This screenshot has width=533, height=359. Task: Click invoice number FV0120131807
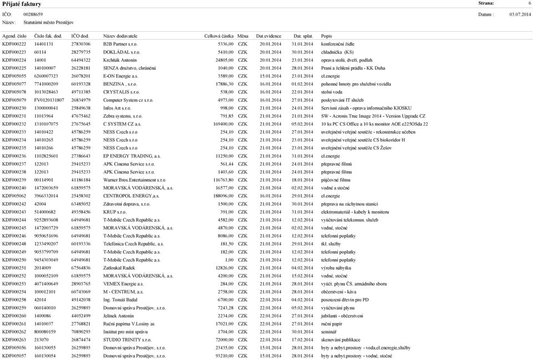pos(49,101)
